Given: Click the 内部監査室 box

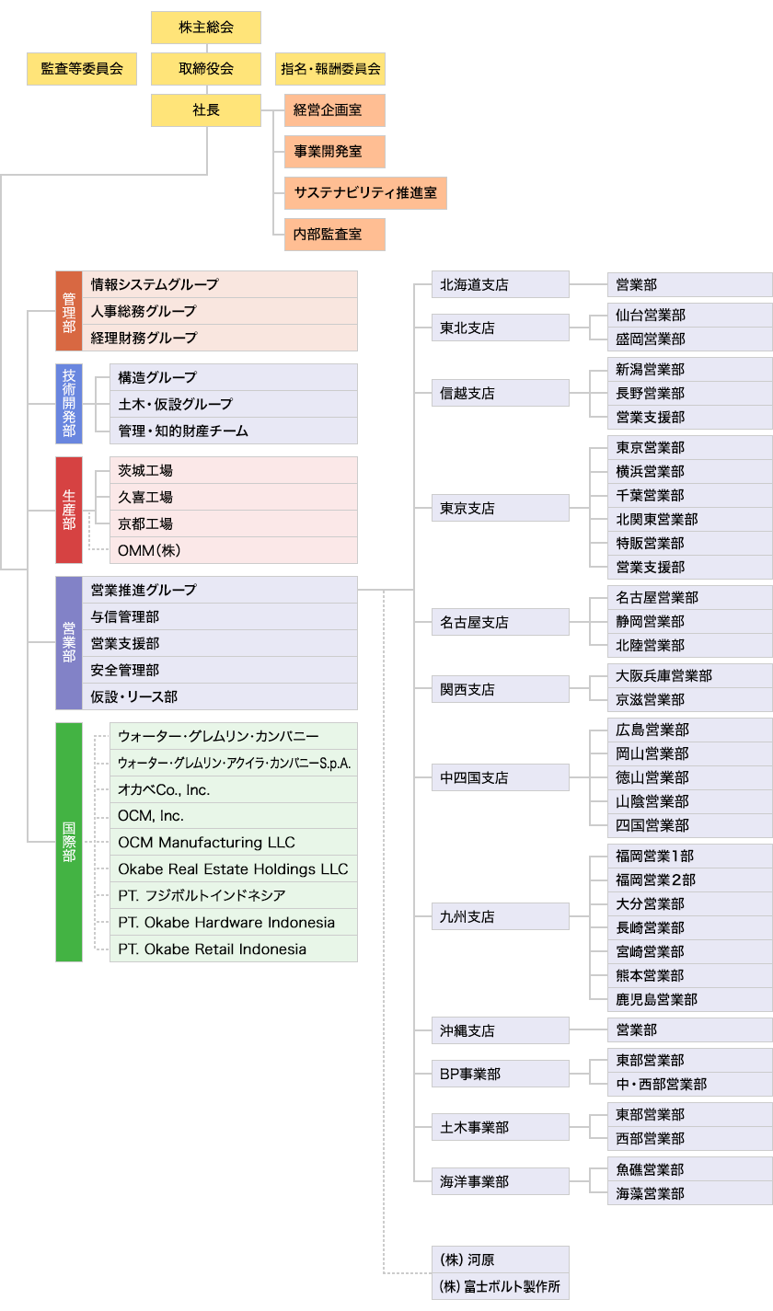Looking at the screenshot, I should [334, 235].
